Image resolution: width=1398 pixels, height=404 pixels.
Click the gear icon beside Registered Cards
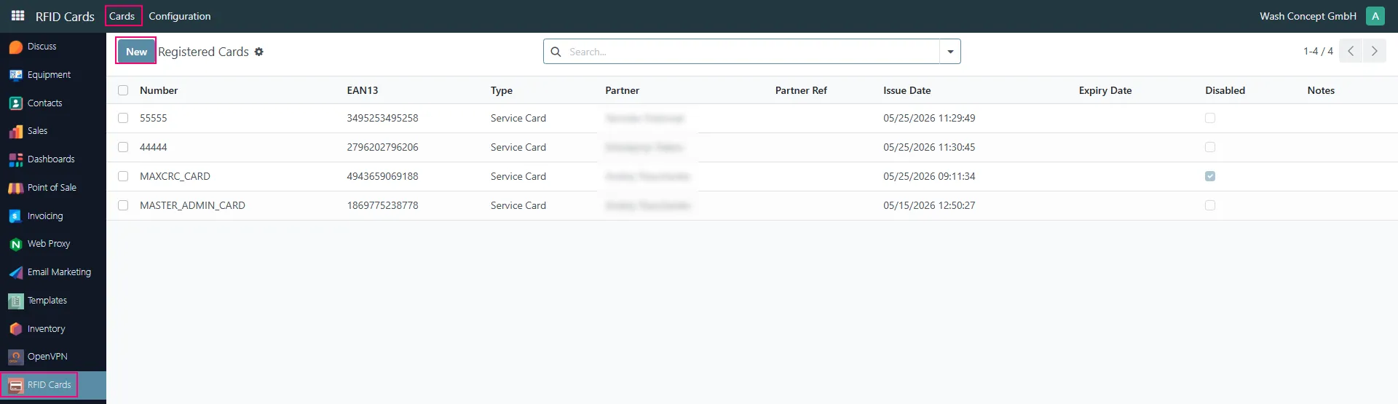pyautogui.click(x=259, y=52)
